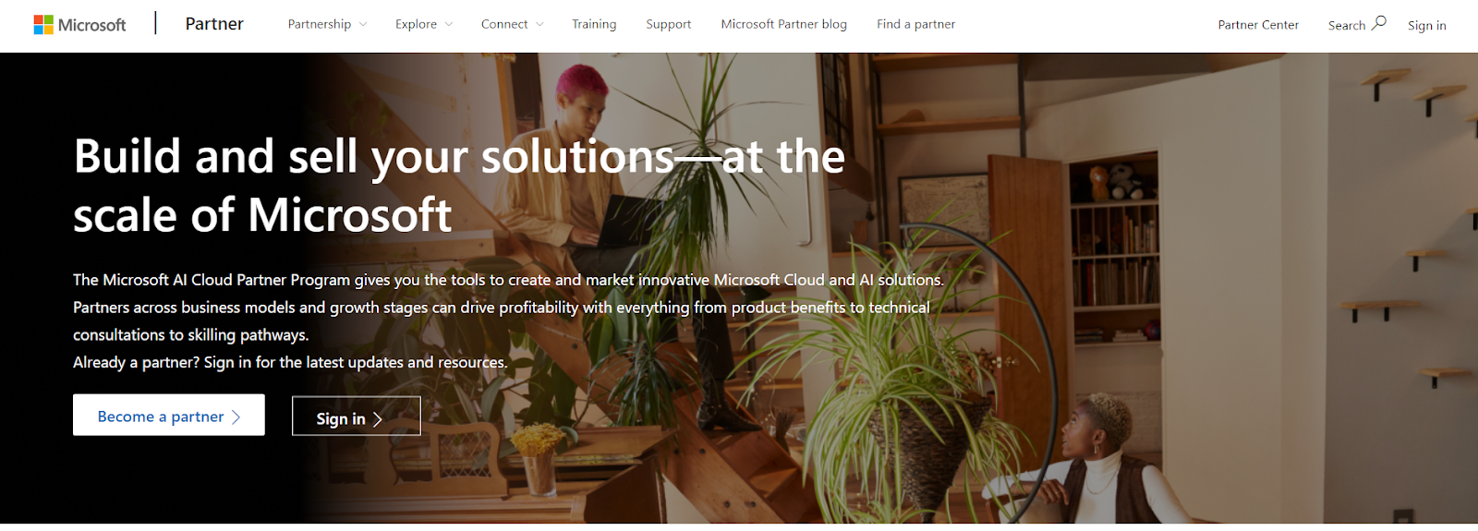Viewport: 1478px width, 531px height.
Task: Click the Microsoft wordmark text
Action: 91,26
